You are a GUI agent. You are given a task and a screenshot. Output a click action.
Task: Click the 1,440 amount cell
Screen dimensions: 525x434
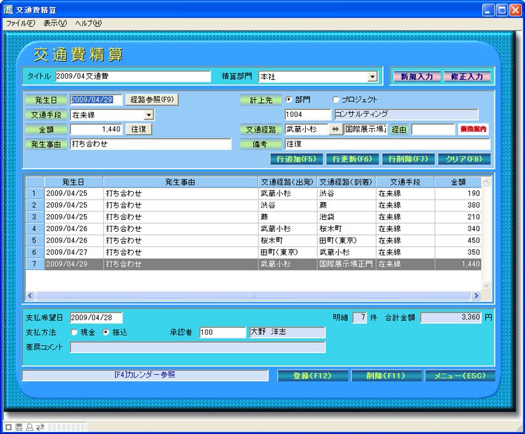pyautogui.click(x=458, y=264)
